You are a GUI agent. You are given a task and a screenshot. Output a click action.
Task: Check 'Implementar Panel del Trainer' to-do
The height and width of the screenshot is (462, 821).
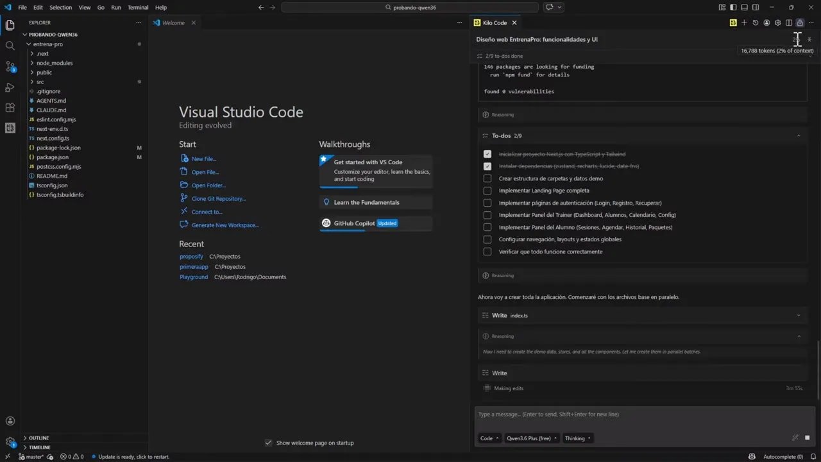487,215
